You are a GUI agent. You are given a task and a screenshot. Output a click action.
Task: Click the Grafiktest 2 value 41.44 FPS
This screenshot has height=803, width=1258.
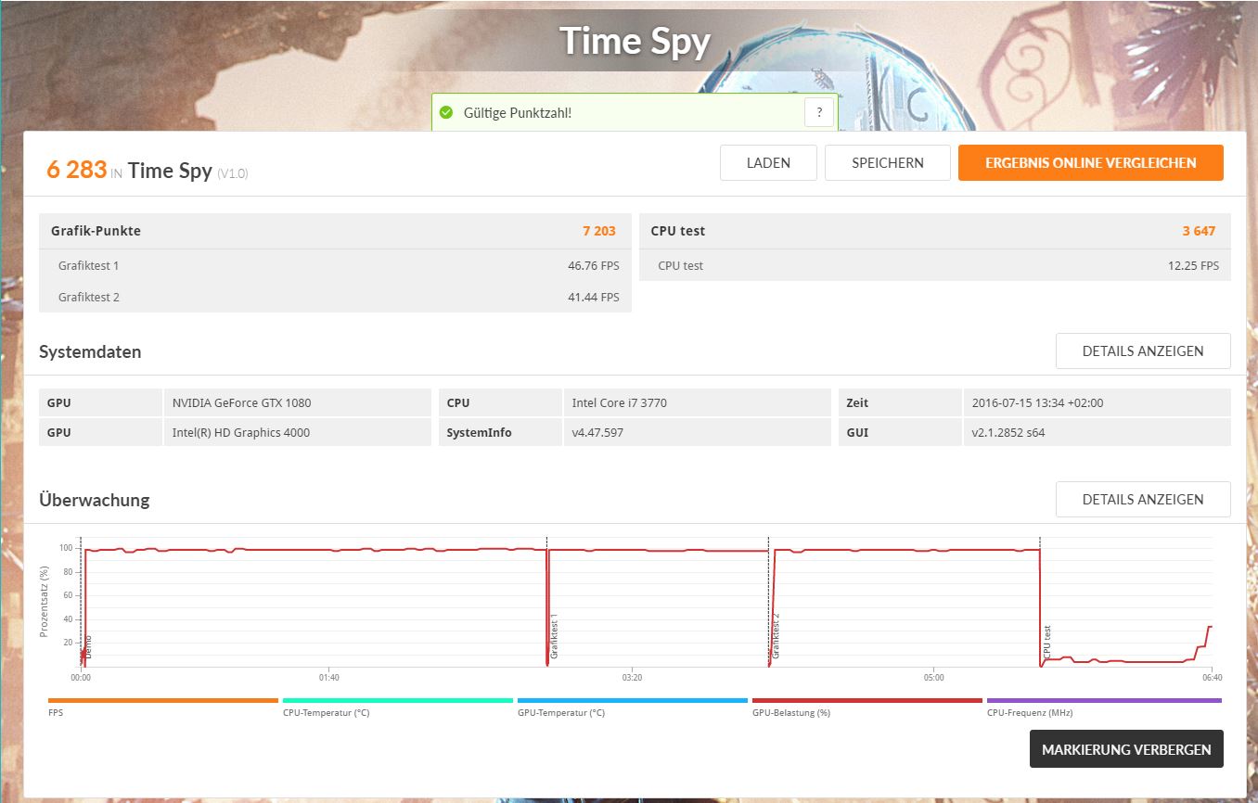click(594, 298)
